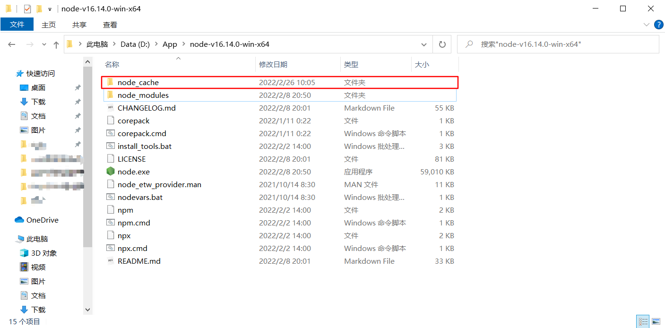Open the node_cache folder icon
The height and width of the screenshot is (328, 665).
tap(110, 82)
